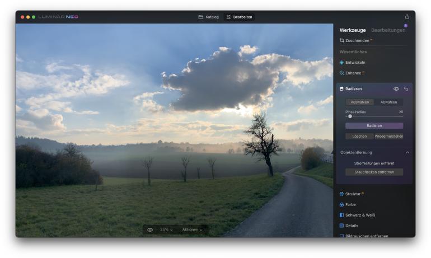Reset the Radieren tool with undo arrow
431x258 pixels.
tap(406, 89)
